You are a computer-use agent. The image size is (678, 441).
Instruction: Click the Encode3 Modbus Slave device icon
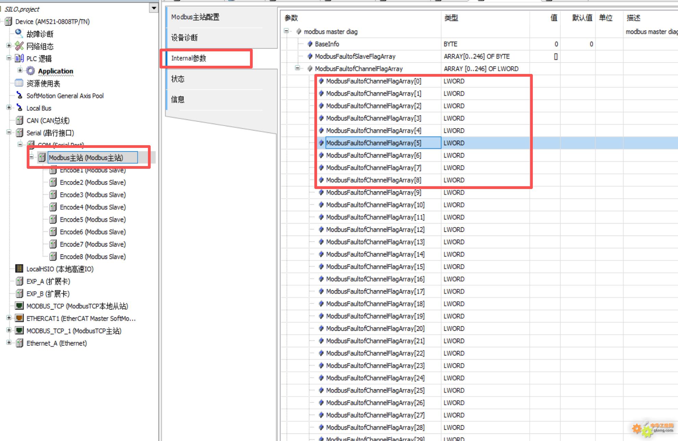[53, 194]
